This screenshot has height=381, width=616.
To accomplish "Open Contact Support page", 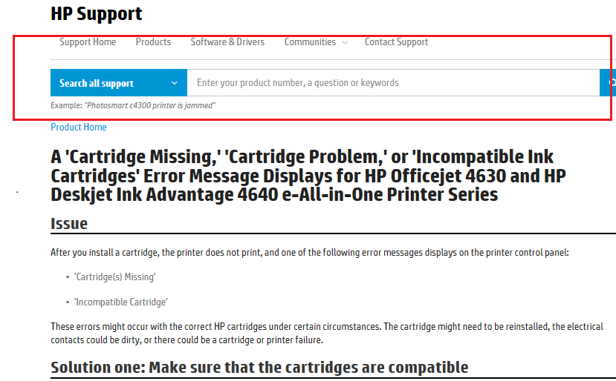I will pos(396,42).
